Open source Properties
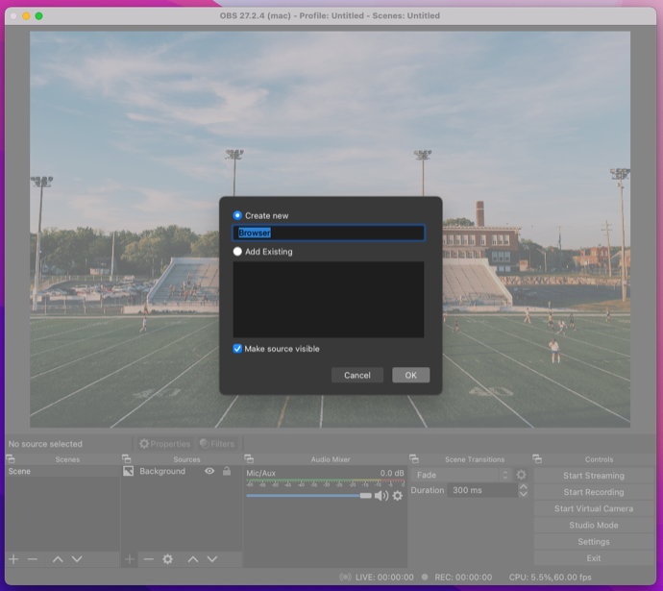 click(164, 444)
